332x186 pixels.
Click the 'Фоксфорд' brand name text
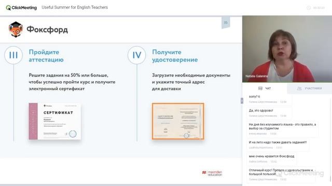[47, 30]
